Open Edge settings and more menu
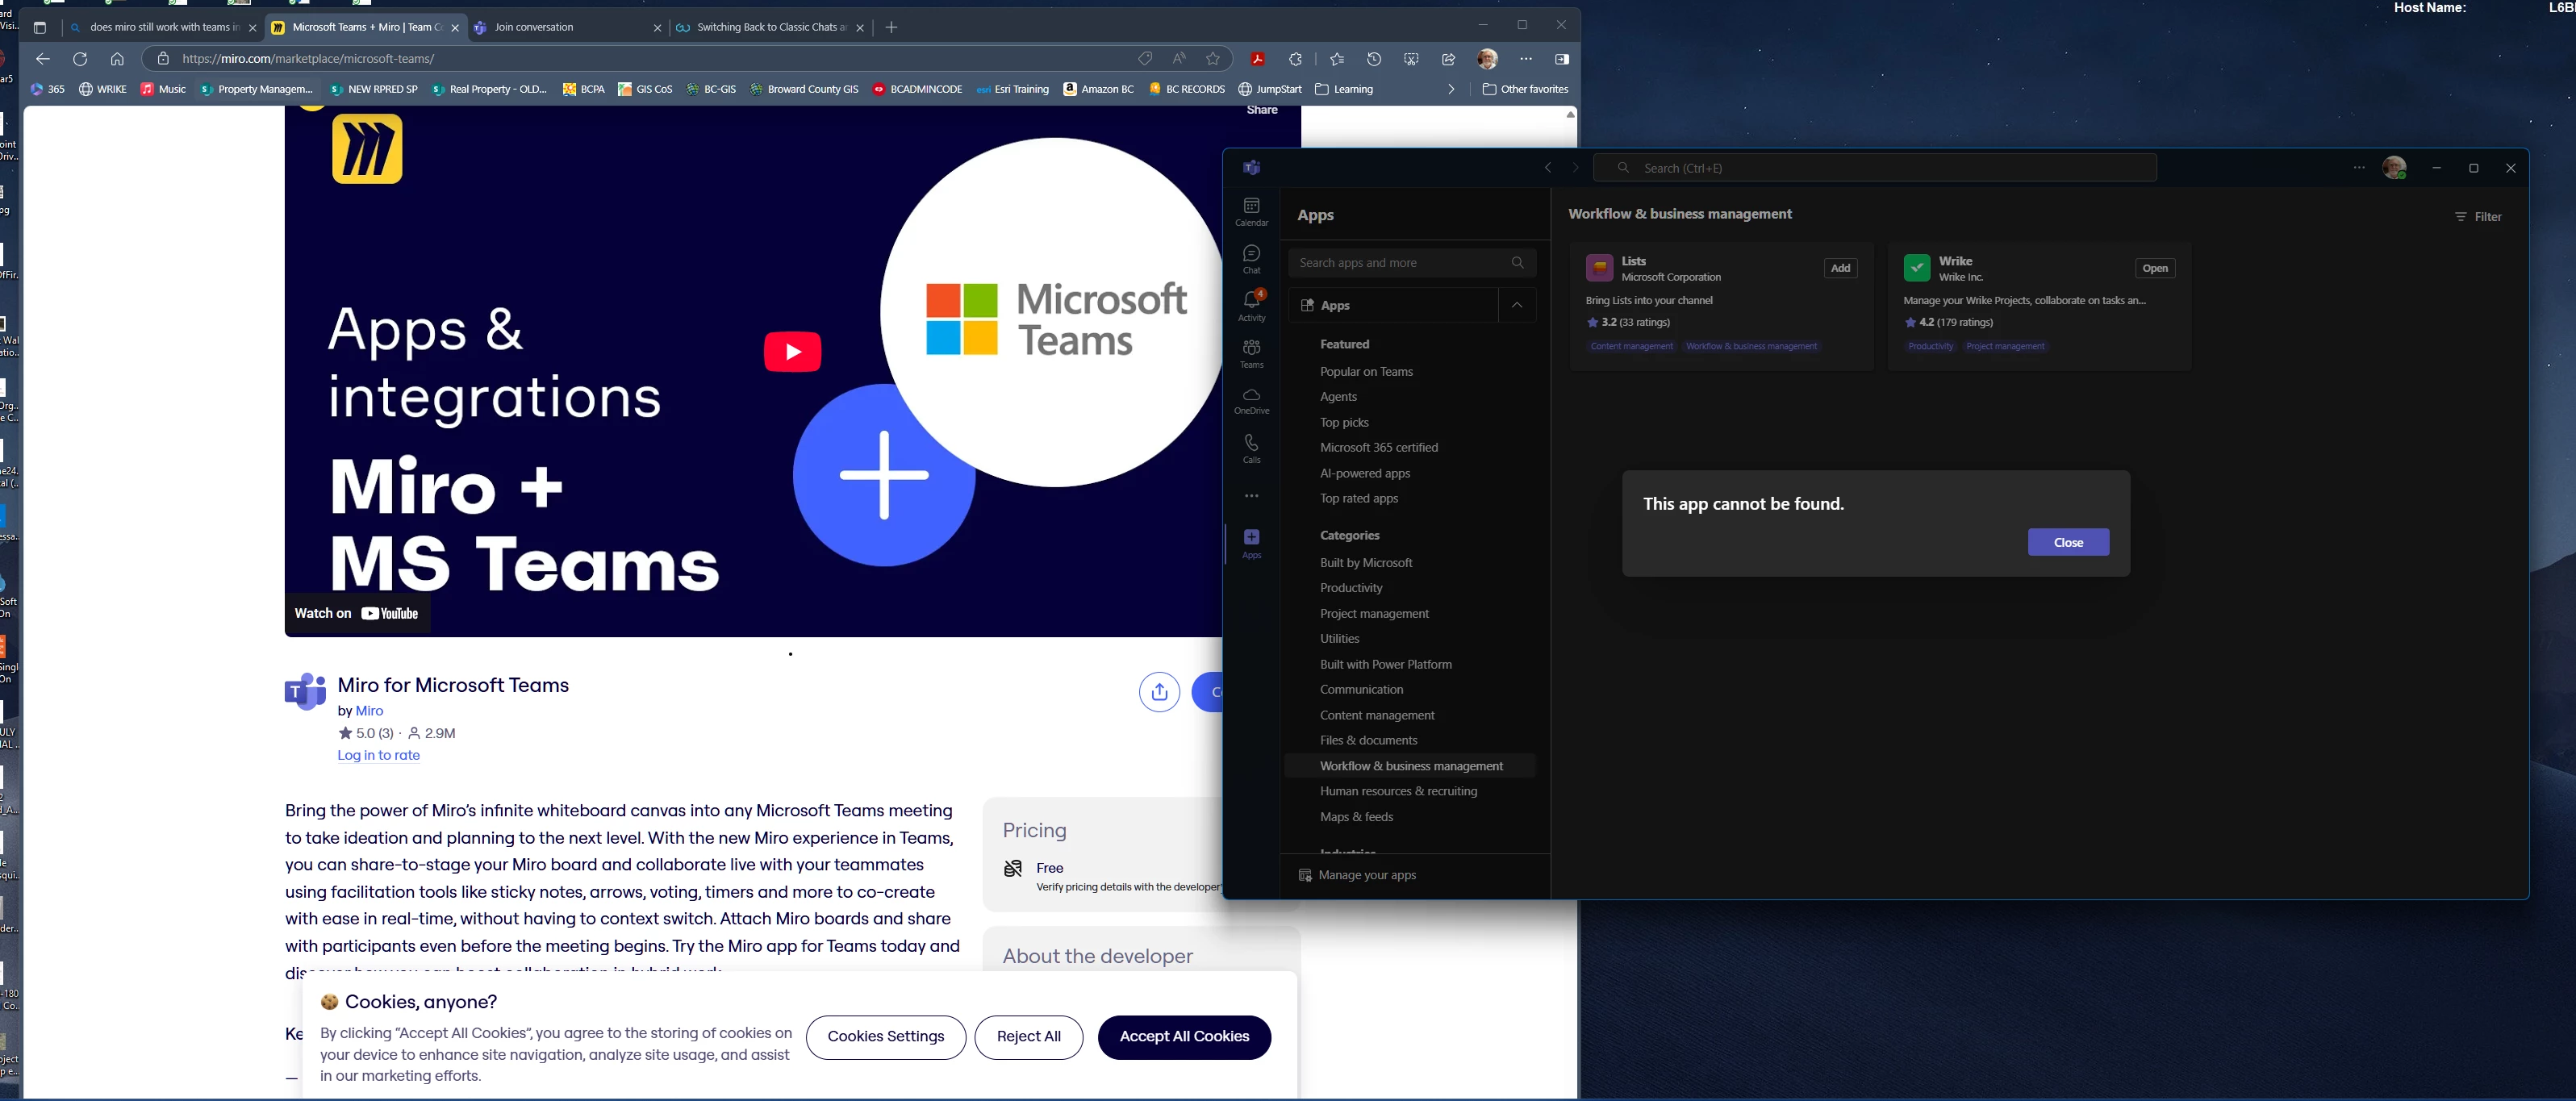 [x=1526, y=59]
